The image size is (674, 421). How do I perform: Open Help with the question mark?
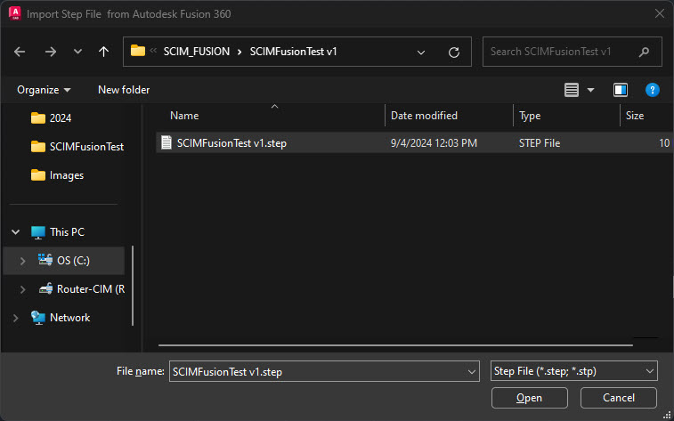652,90
